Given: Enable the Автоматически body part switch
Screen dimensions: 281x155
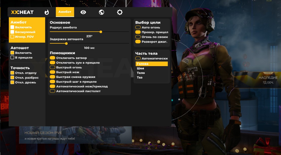Looking at the screenshot, I should (138, 59).
